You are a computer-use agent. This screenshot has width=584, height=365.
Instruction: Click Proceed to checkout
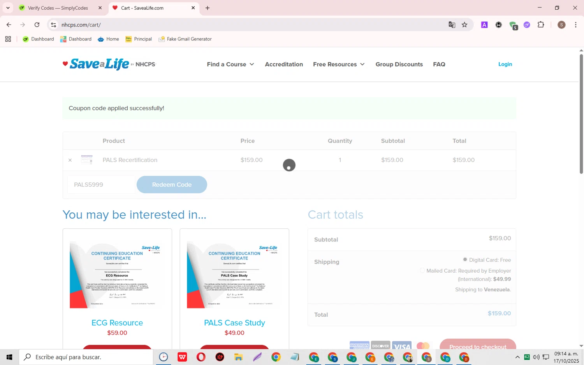tap(478, 344)
